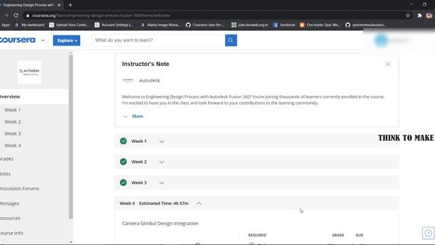This screenshot has height=245, width=435.
Task: Click the sidebar vertical scrollbar
Action: click(x=71, y=136)
